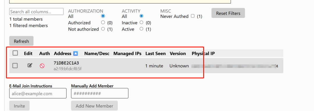The width and height of the screenshot is (314, 111).
Task: Sort by the Last Seen column header
Action: [155, 53]
